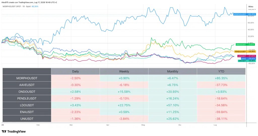Open the Misto scale mode selector
Image resolution: width=258 pixels, height=136 pixels.
pyautogui.click(x=251, y=7)
